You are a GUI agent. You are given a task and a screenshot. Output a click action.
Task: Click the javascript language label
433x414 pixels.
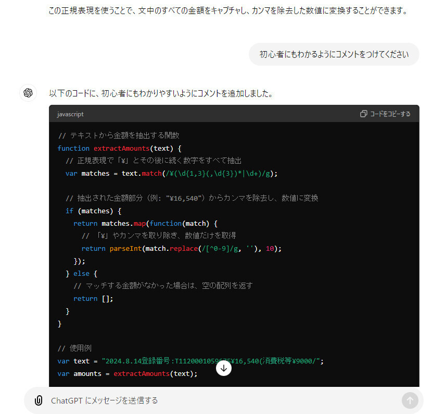point(70,114)
